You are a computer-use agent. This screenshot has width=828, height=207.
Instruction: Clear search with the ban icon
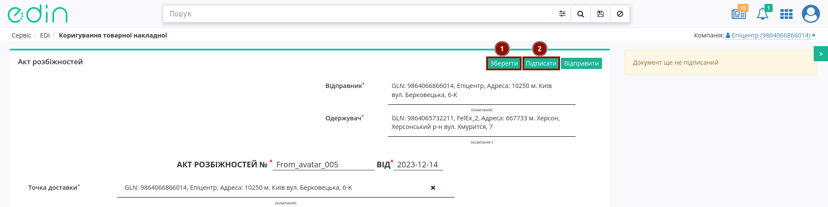coord(620,14)
